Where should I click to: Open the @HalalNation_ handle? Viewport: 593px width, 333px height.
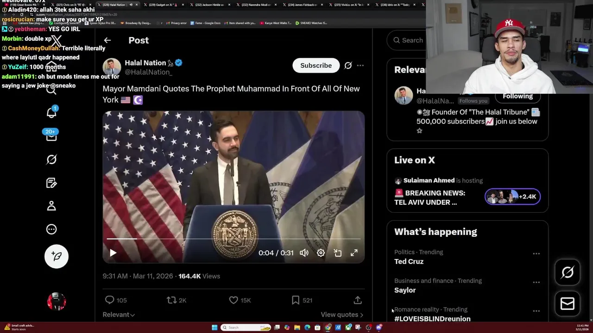pyautogui.click(x=148, y=72)
